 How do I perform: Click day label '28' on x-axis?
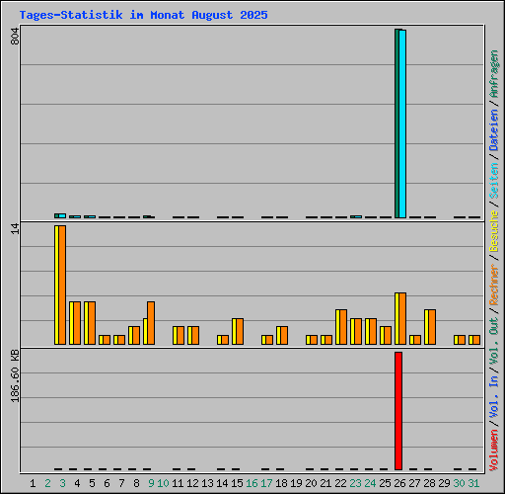(x=429, y=483)
